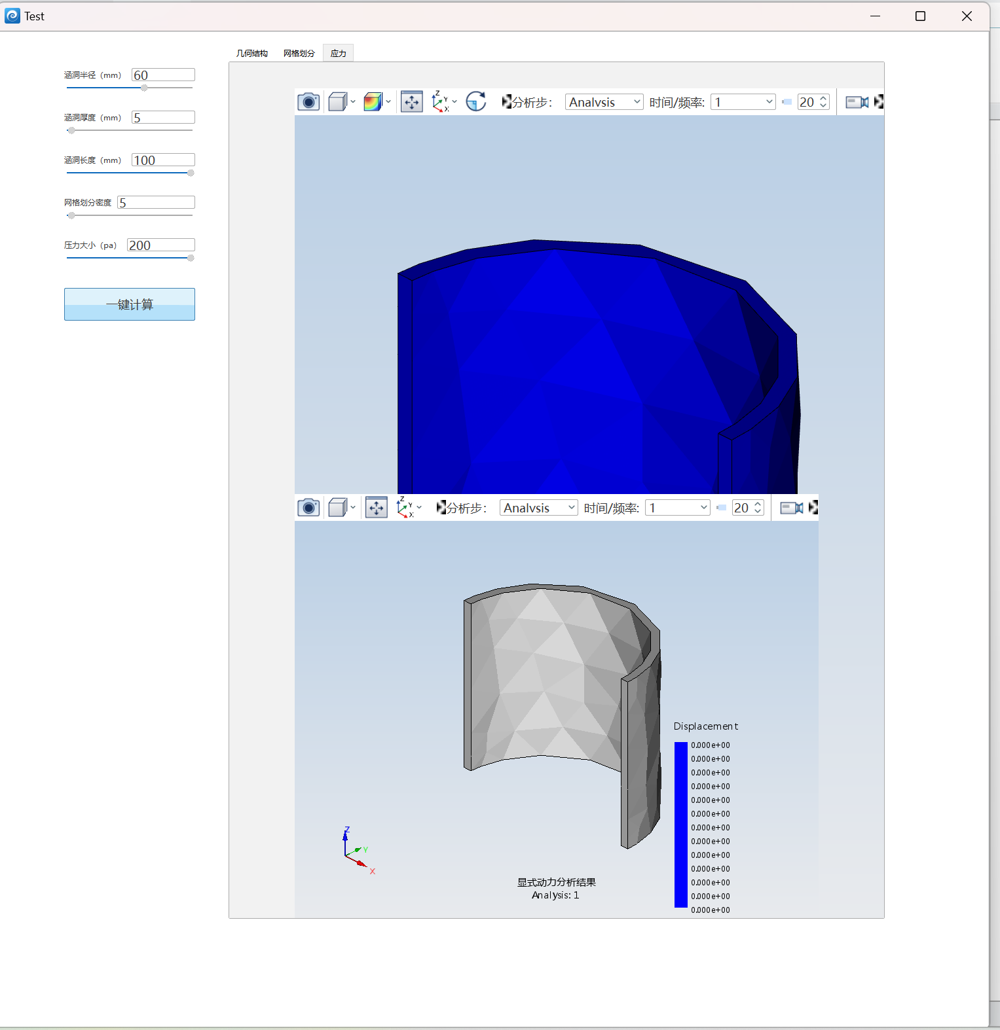Click the marker icon before upper 分析步 label

(507, 101)
